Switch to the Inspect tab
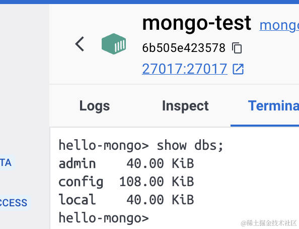299x229 pixels. pos(185,106)
